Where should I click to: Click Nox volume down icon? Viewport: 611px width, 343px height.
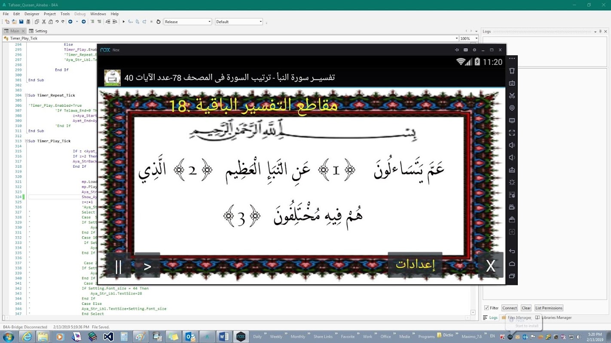coord(512,158)
